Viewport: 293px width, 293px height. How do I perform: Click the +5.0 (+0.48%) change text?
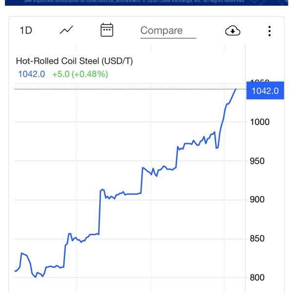tap(80, 74)
